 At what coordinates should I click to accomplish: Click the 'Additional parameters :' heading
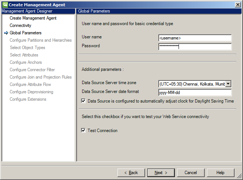coord(103,69)
